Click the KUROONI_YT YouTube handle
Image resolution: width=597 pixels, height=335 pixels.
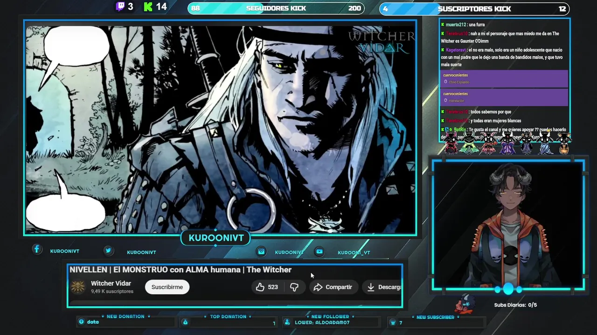[354, 253]
